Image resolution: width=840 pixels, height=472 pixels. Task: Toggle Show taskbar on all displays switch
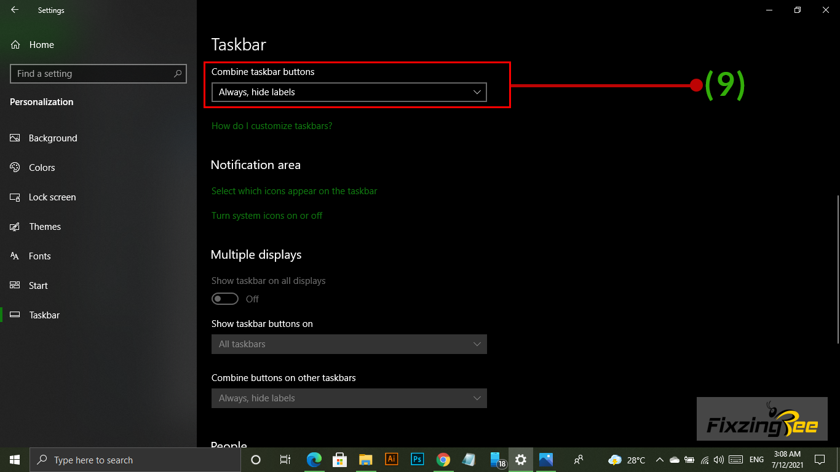click(x=225, y=299)
